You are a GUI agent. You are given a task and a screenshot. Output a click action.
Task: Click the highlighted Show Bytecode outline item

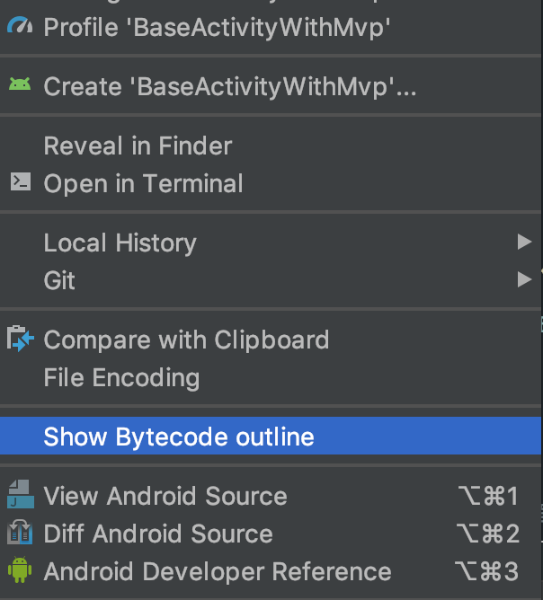(x=179, y=437)
